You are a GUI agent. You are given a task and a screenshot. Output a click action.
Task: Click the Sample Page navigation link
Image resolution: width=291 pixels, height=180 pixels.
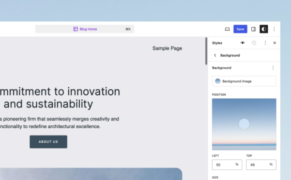[x=167, y=48]
